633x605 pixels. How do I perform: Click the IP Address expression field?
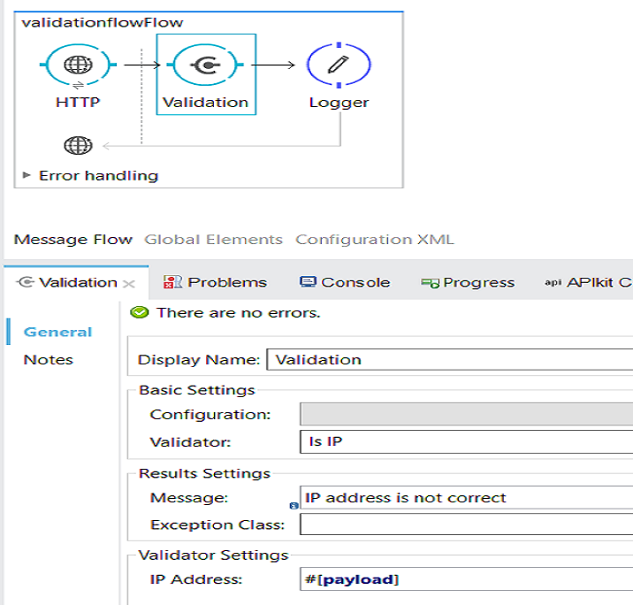tap(466, 579)
